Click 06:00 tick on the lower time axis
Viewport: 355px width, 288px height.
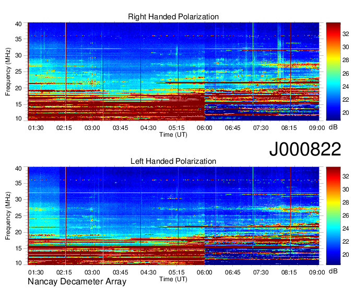(205, 272)
